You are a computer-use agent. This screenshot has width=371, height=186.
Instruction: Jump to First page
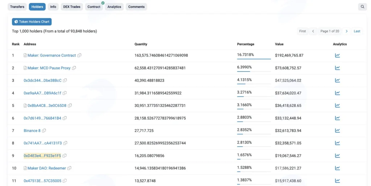pos(303,31)
